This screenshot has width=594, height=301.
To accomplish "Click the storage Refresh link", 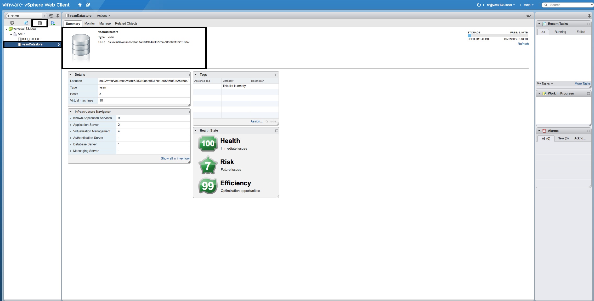I will (523, 44).
